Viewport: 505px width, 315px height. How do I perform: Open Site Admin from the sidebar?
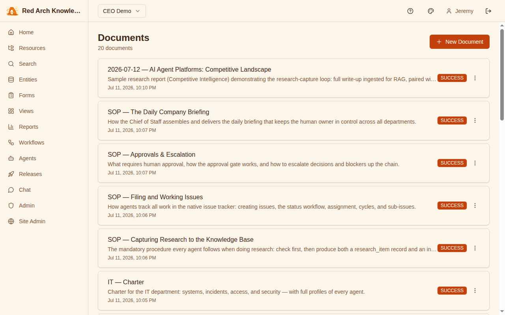pos(44,221)
